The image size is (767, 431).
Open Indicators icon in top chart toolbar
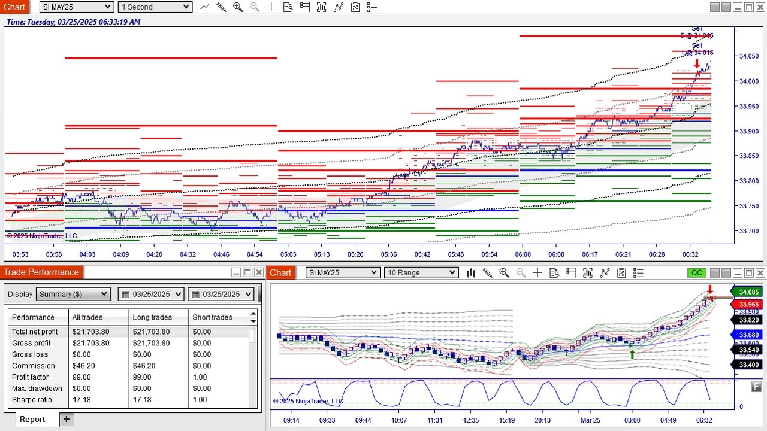click(x=339, y=7)
